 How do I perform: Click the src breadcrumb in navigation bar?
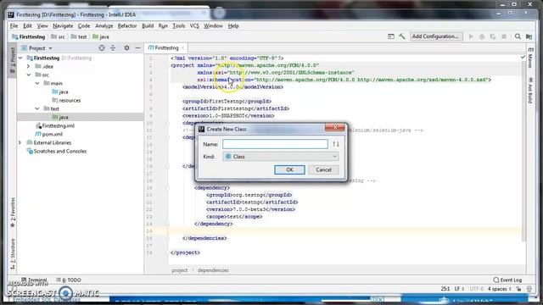coord(58,36)
